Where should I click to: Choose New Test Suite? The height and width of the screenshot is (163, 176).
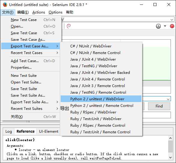(31, 76)
